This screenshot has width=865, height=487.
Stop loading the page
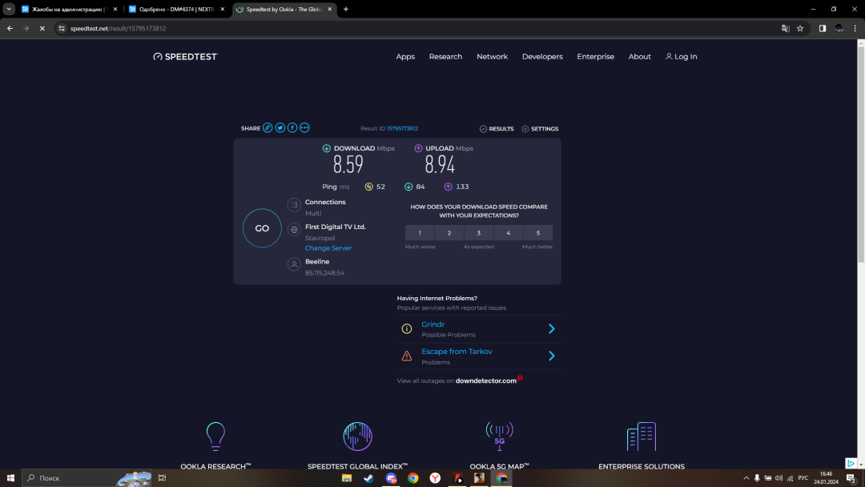42,28
